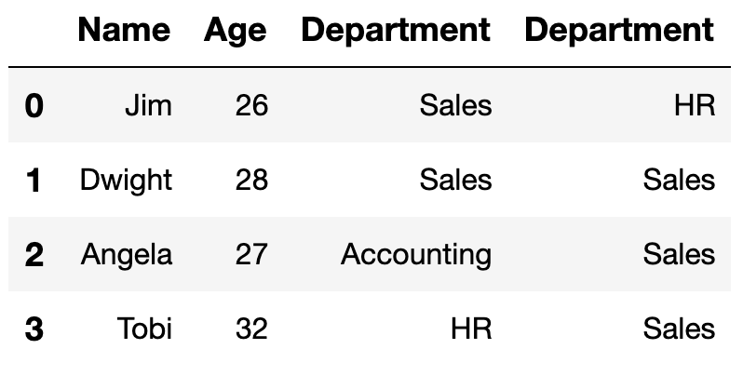
Task: Click the age value 27
Action: click(251, 254)
